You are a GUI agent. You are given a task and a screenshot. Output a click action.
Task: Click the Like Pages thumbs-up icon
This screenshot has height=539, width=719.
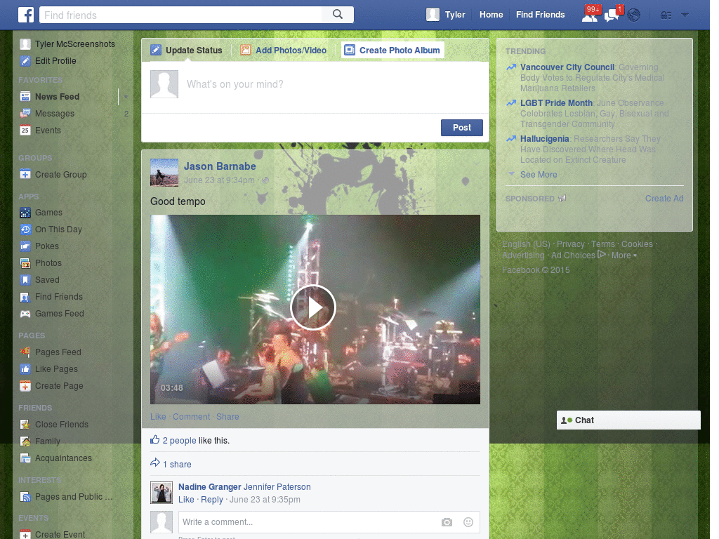(x=25, y=369)
